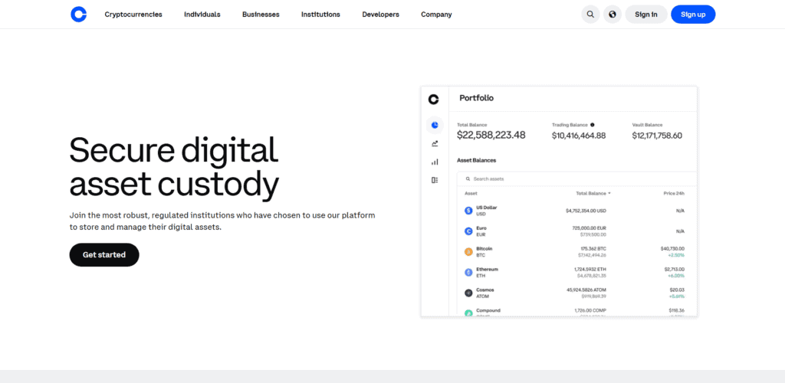Click the Euro asset icon
Screen dimensions: 785x383
[468, 231]
